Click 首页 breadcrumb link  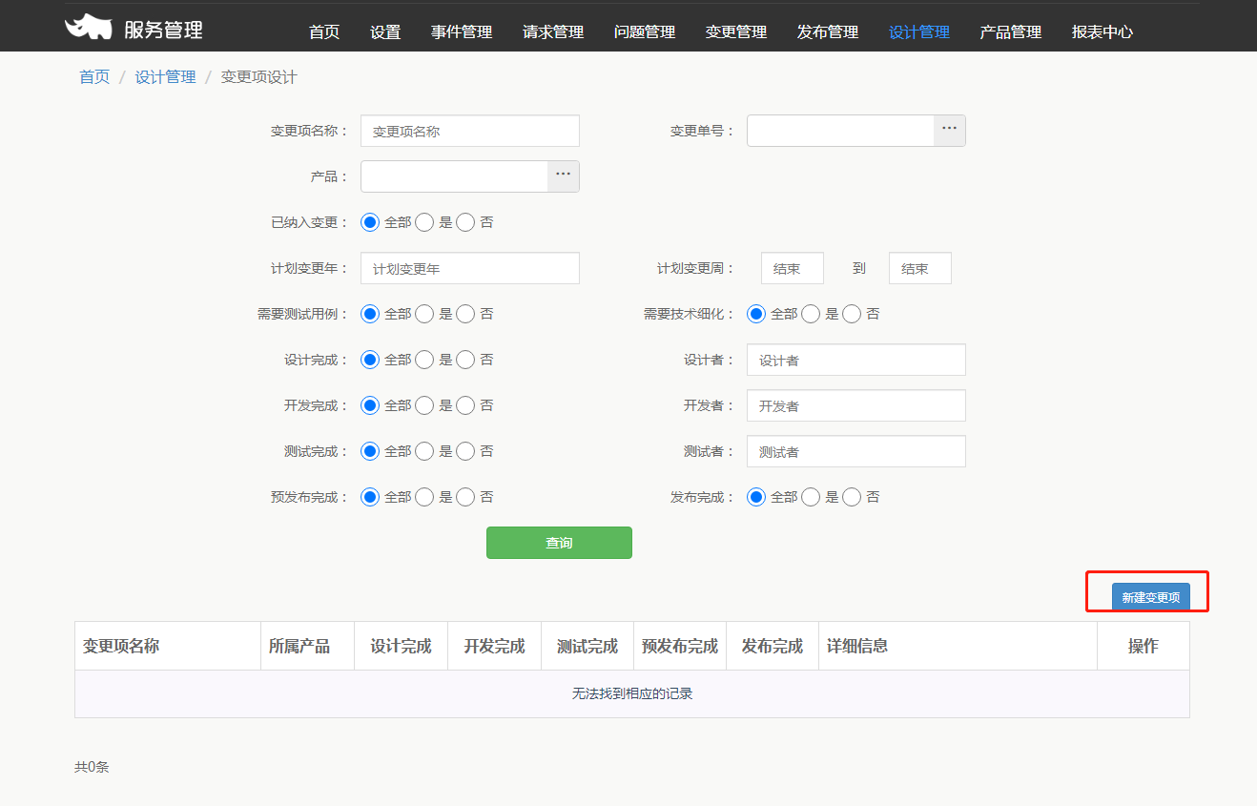coord(94,77)
